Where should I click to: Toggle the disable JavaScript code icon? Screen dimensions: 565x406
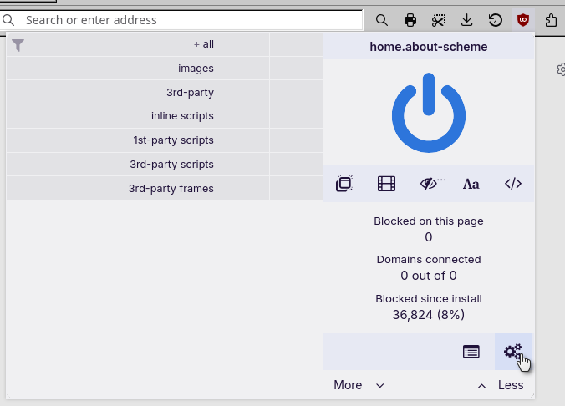[x=513, y=184]
